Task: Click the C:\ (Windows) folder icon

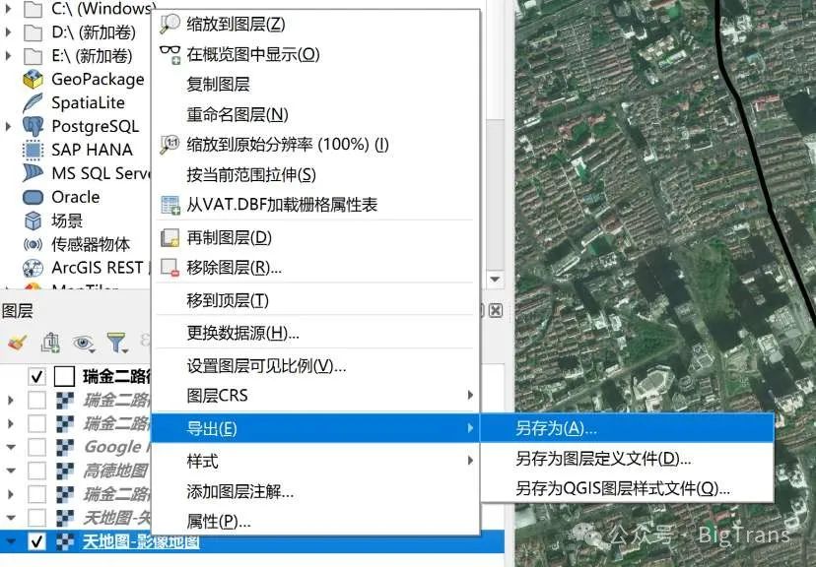Action: pyautogui.click(x=33, y=9)
